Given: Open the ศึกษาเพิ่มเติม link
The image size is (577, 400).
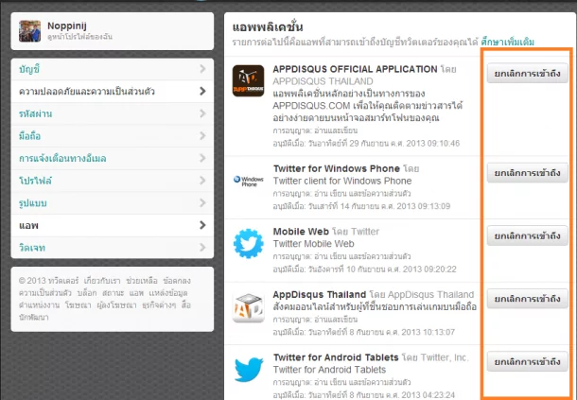Looking at the screenshot, I should [x=507, y=42].
